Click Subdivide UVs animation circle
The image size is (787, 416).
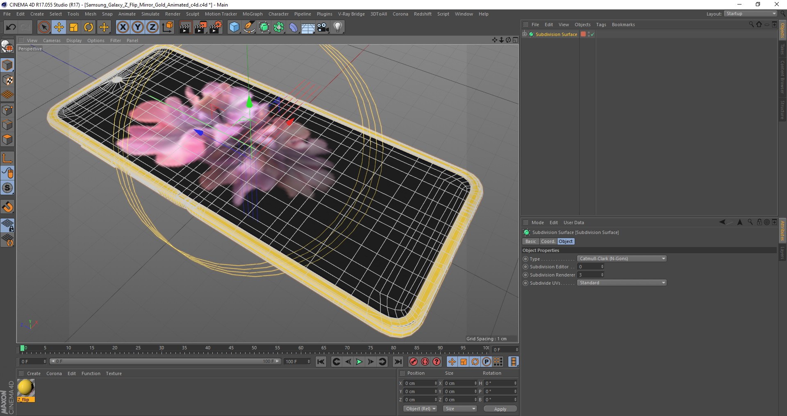coord(525,283)
